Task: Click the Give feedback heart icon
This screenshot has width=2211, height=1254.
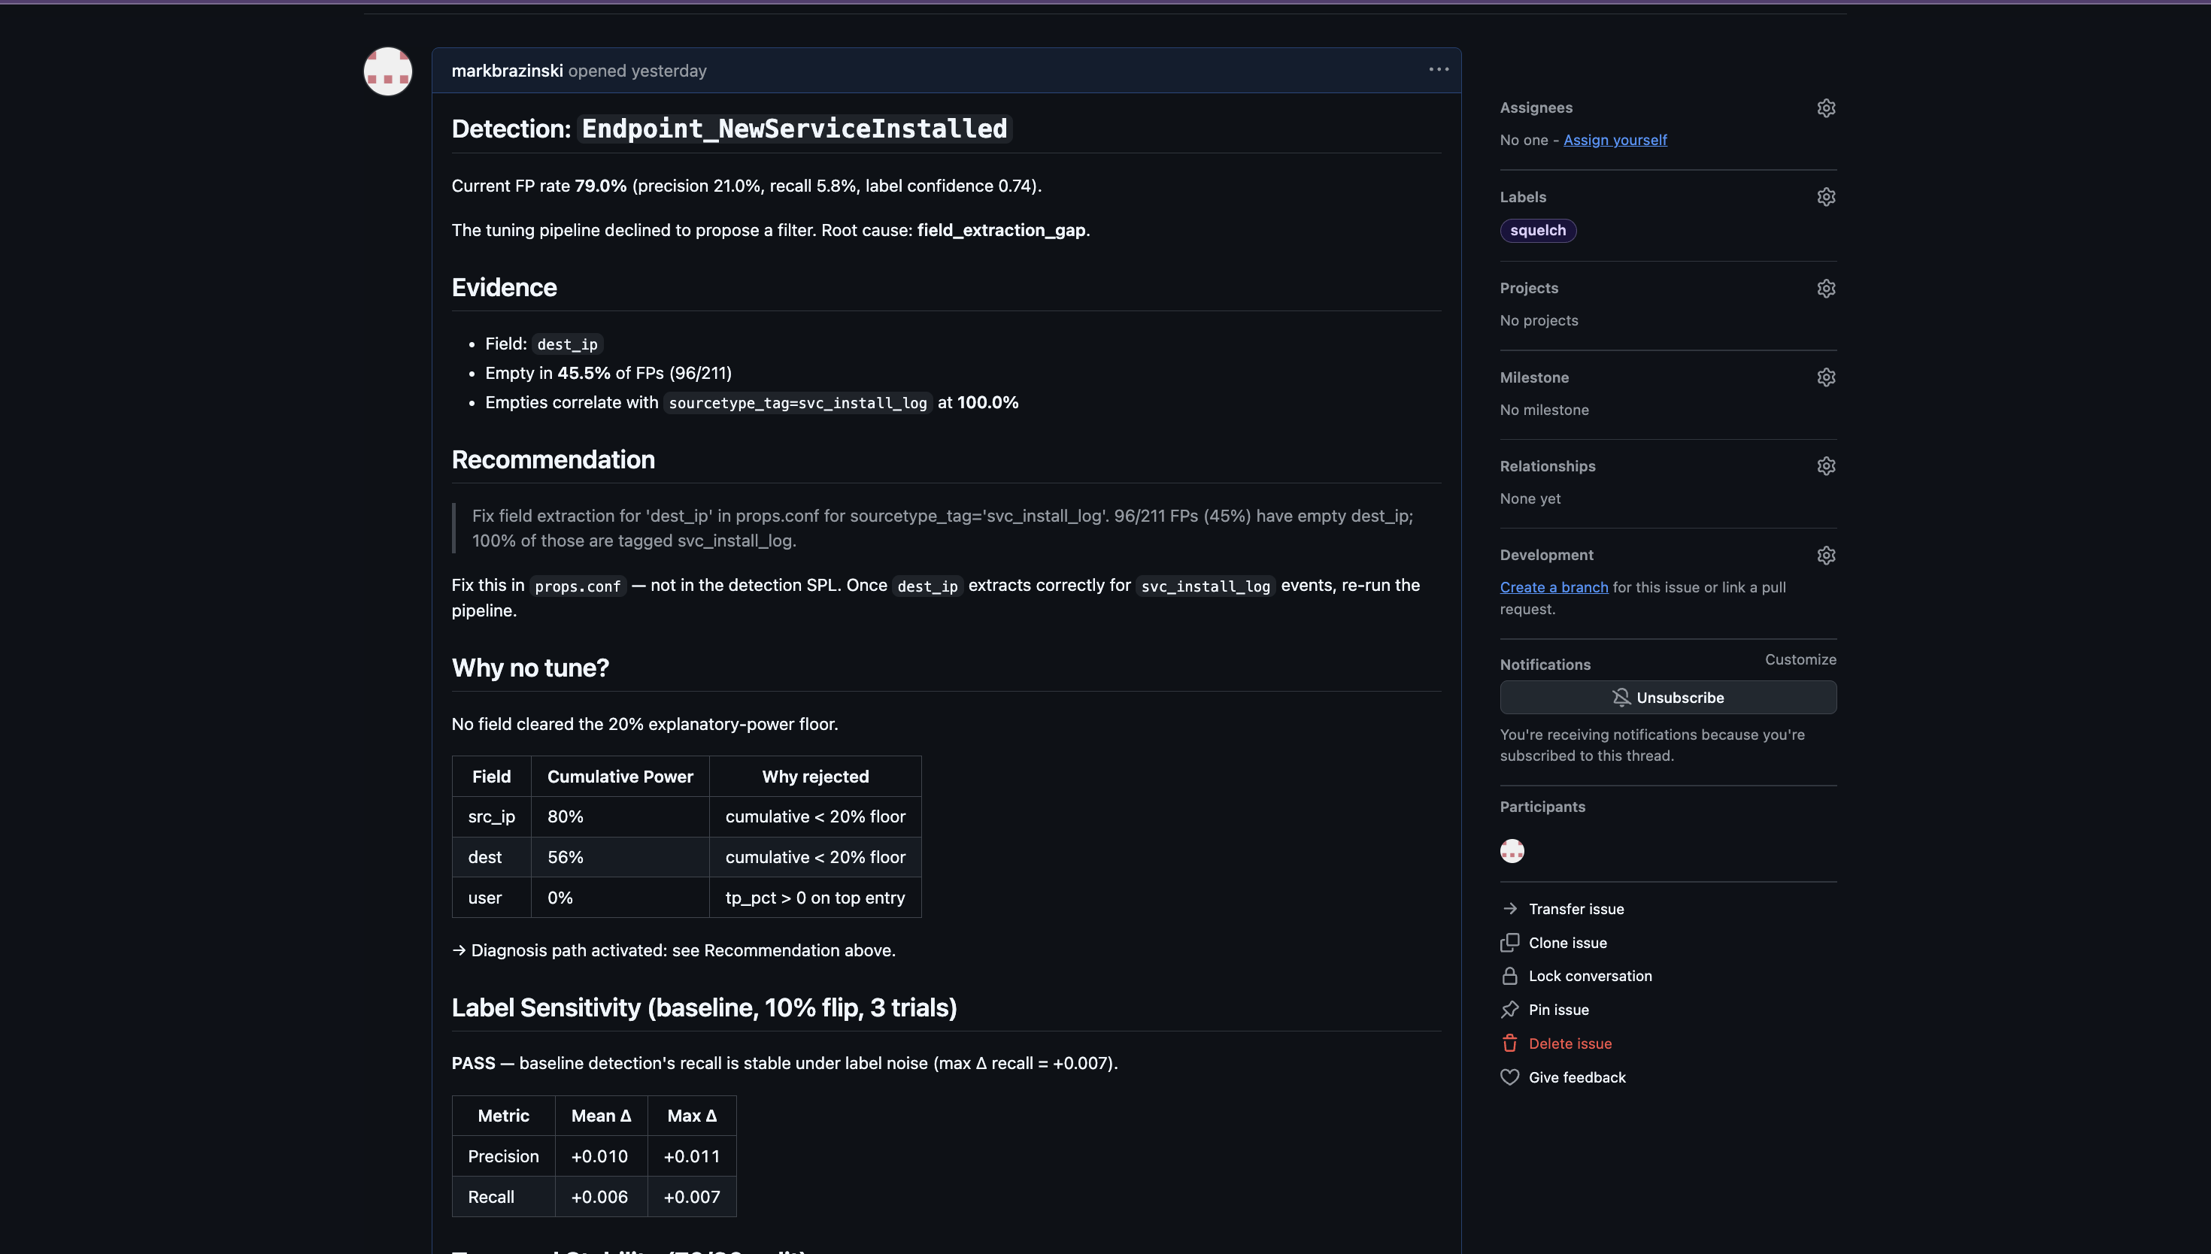Action: click(x=1509, y=1077)
